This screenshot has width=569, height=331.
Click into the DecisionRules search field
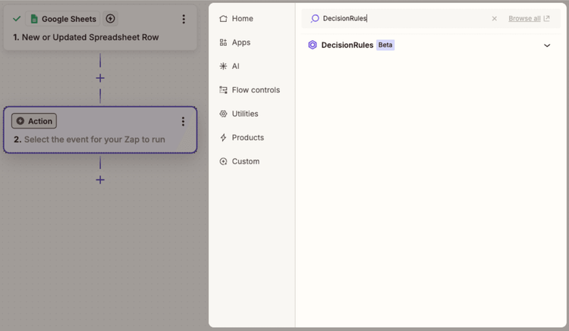(402, 18)
